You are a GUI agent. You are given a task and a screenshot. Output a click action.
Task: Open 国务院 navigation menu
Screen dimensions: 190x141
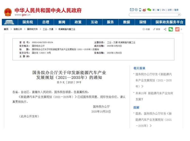28,22
